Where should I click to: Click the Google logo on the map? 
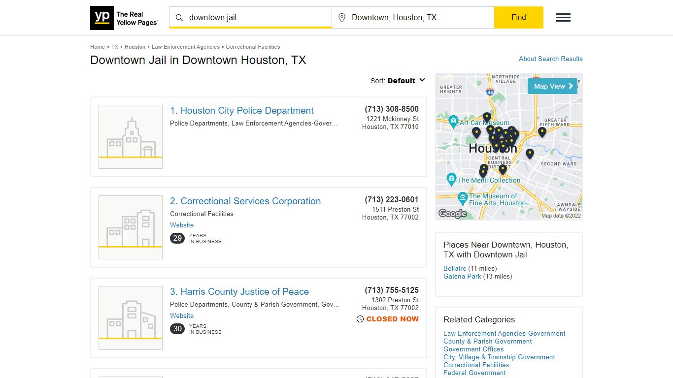452,213
